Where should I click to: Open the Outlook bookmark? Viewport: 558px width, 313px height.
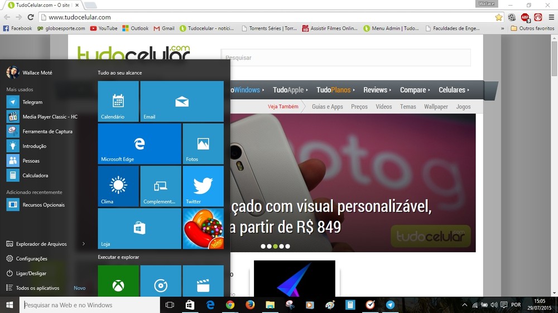click(135, 28)
